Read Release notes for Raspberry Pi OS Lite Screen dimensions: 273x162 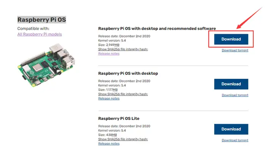109,143
